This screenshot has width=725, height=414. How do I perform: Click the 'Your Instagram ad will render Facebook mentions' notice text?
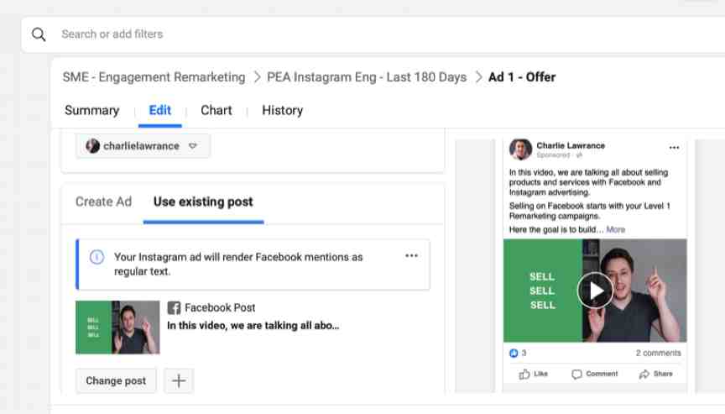pyautogui.click(x=238, y=265)
